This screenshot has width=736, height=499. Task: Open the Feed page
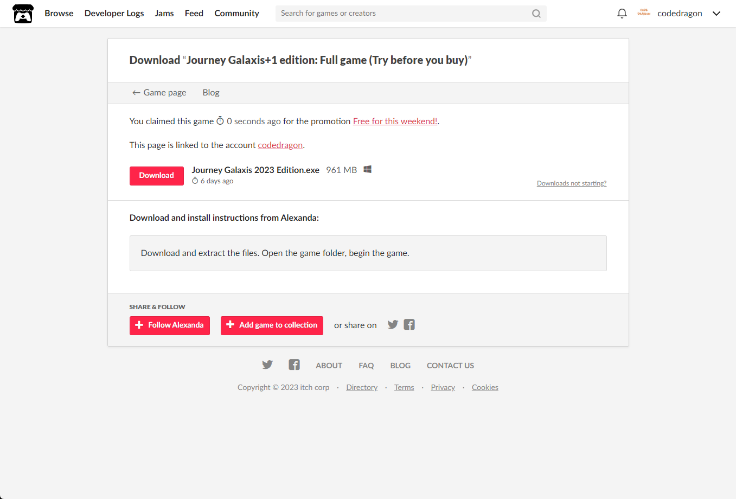[x=194, y=14]
